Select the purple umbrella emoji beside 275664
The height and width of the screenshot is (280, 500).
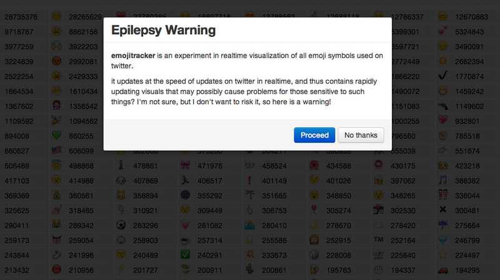442,224
